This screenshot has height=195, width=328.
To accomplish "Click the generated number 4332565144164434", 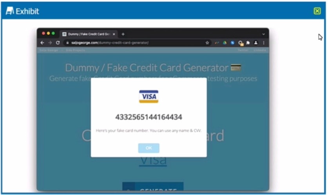I will (149, 117).
